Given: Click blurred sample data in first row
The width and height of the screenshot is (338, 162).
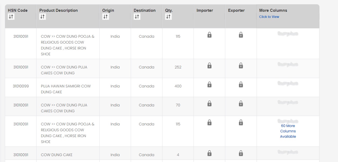Looking at the screenshot, I should click(288, 34).
